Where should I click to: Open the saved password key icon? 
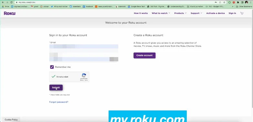[216, 2]
